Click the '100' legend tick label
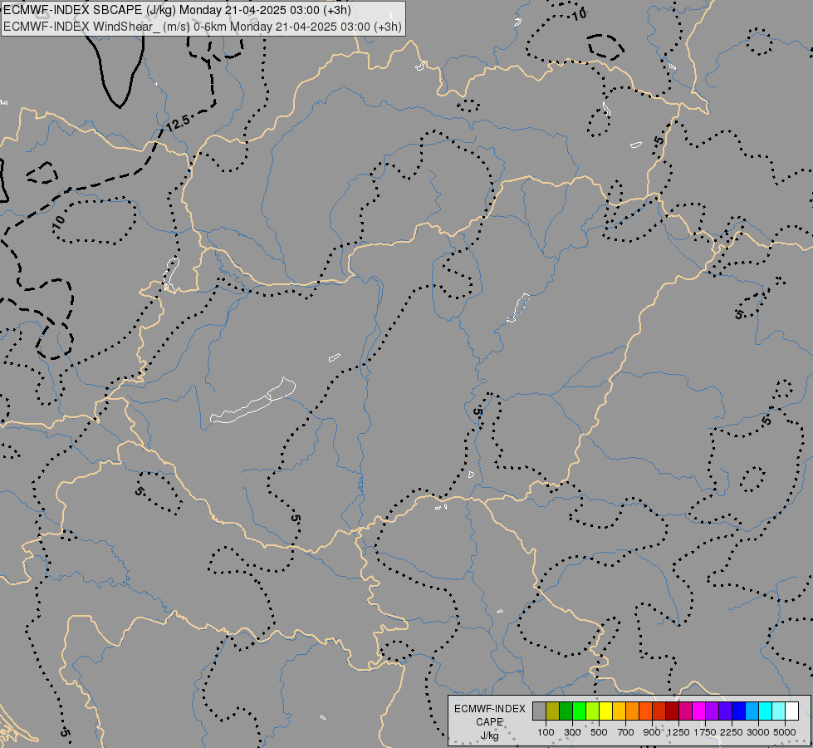Viewport: 813px width, 748px height. (546, 732)
